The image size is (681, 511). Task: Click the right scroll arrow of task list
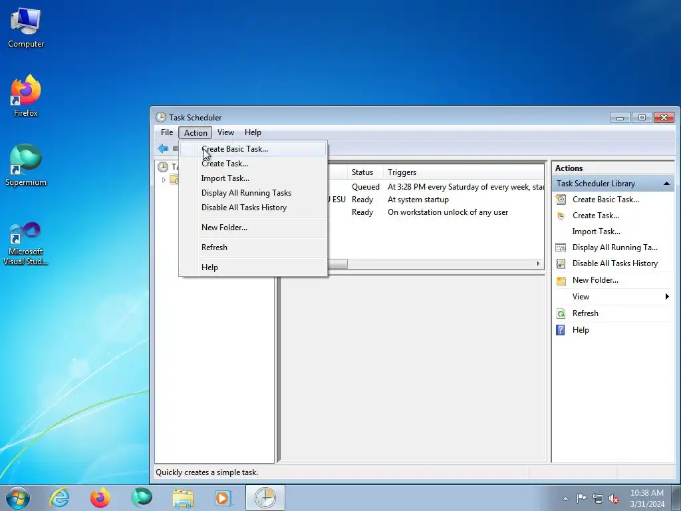click(539, 263)
